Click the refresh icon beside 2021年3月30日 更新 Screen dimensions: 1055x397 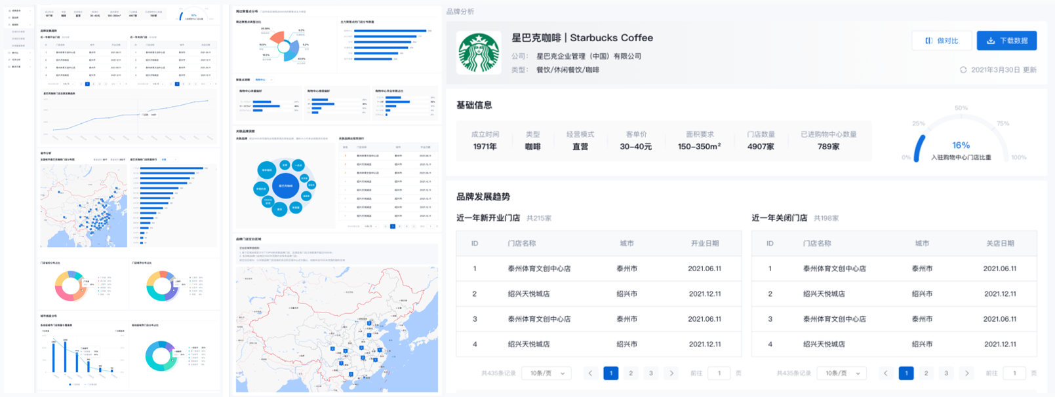coord(963,69)
